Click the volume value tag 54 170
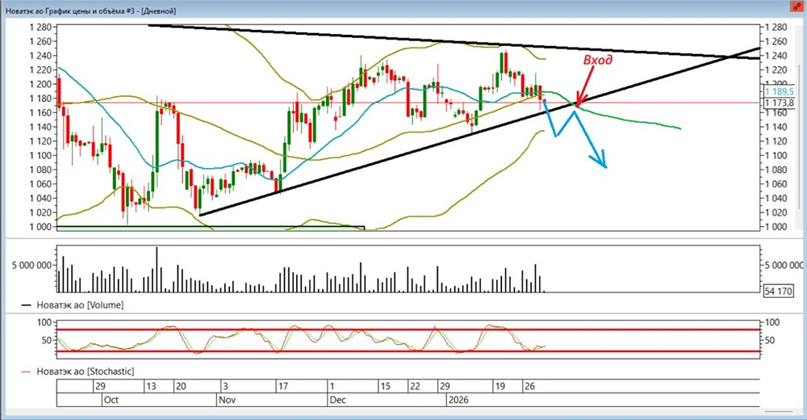 [x=778, y=291]
